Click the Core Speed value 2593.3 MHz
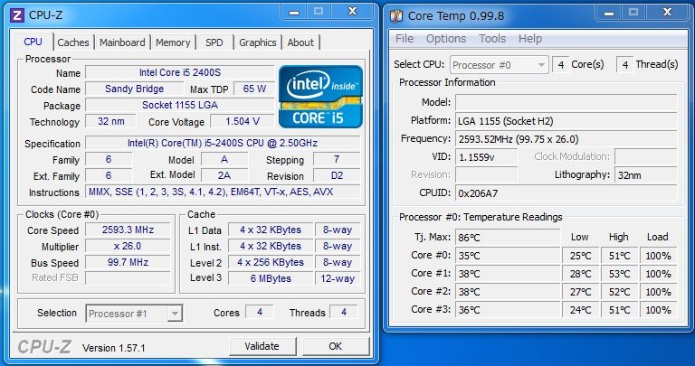Screen dimensions: 695x366 [128, 230]
